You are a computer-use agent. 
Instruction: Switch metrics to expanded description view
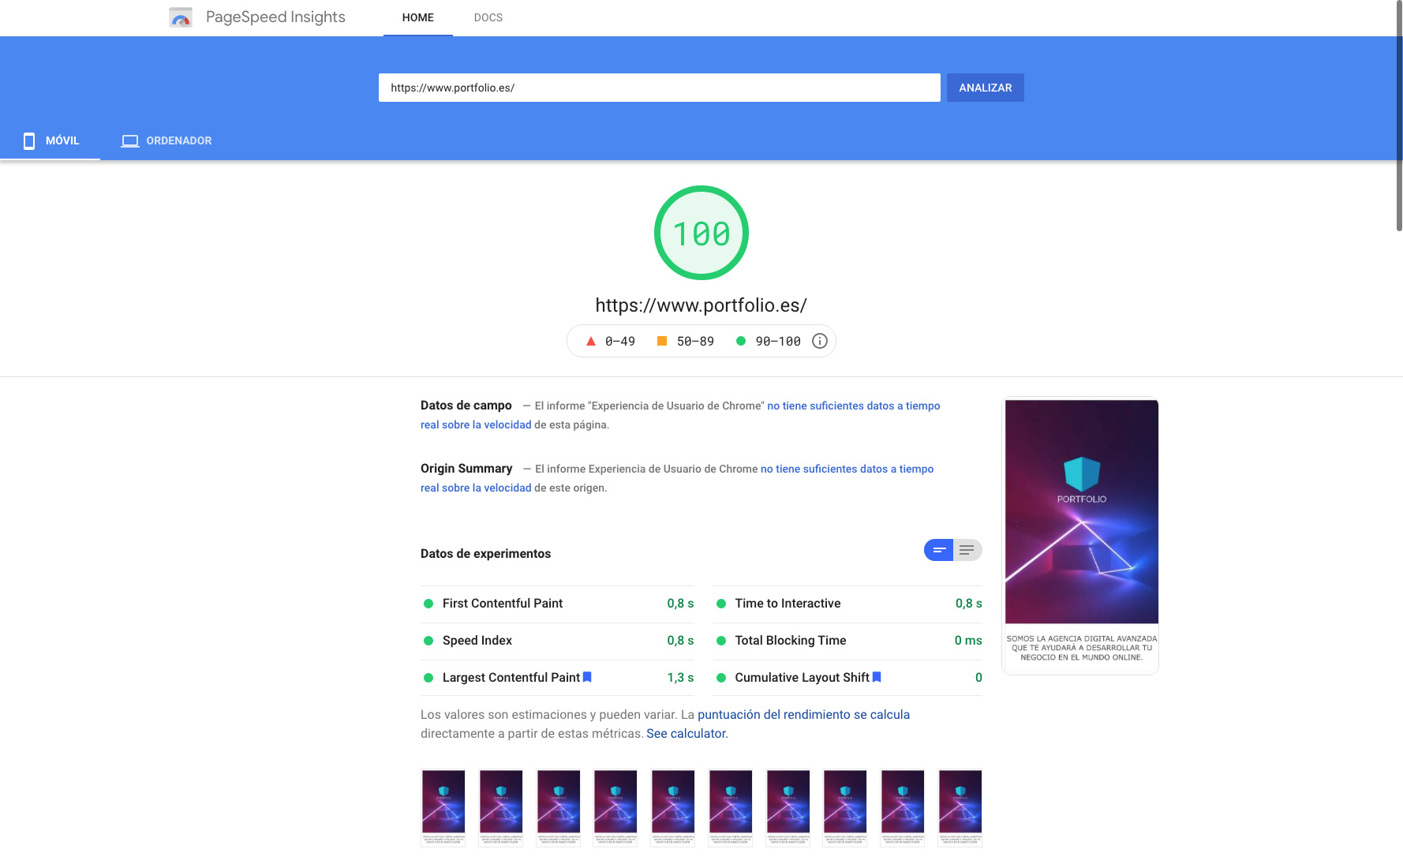[x=967, y=550]
